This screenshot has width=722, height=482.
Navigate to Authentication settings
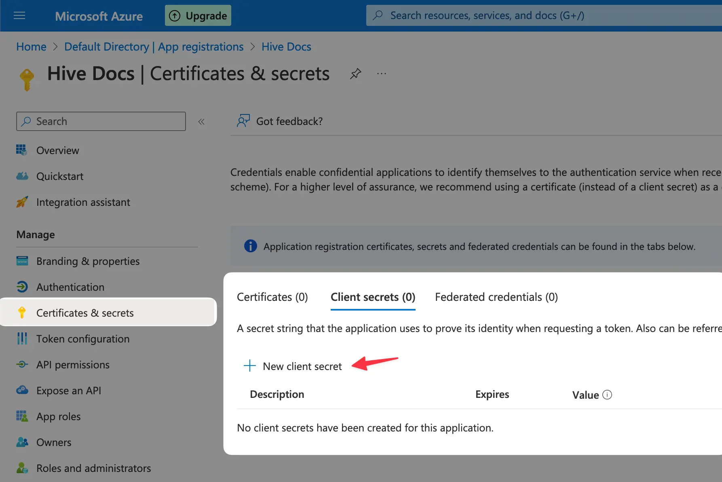pyautogui.click(x=70, y=287)
